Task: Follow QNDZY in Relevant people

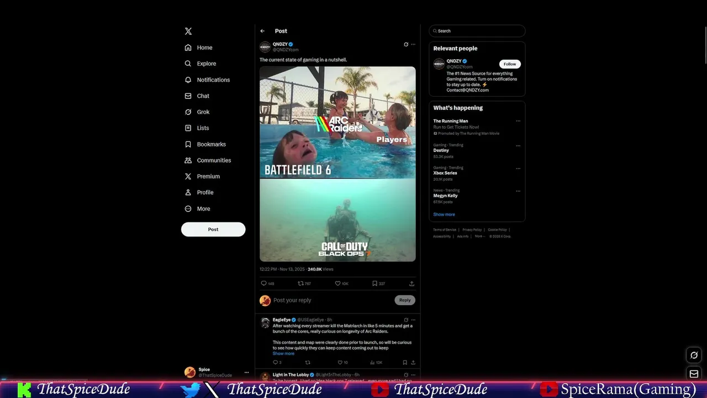Action: coord(510,64)
